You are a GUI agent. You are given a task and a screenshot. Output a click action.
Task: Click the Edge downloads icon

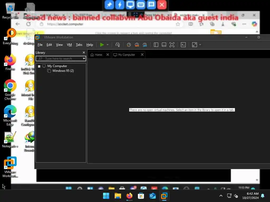pos(223,24)
